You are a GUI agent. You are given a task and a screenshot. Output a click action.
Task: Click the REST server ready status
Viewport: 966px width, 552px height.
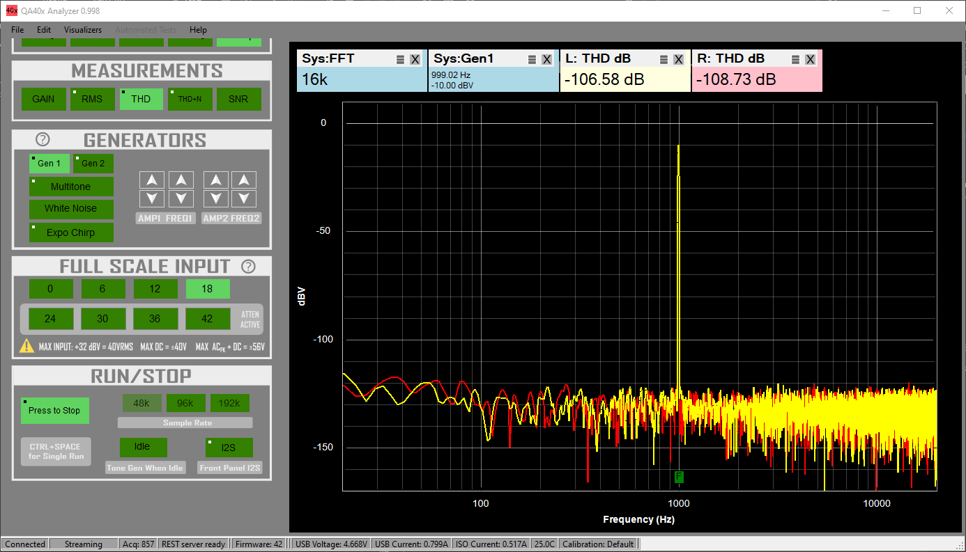(x=194, y=544)
